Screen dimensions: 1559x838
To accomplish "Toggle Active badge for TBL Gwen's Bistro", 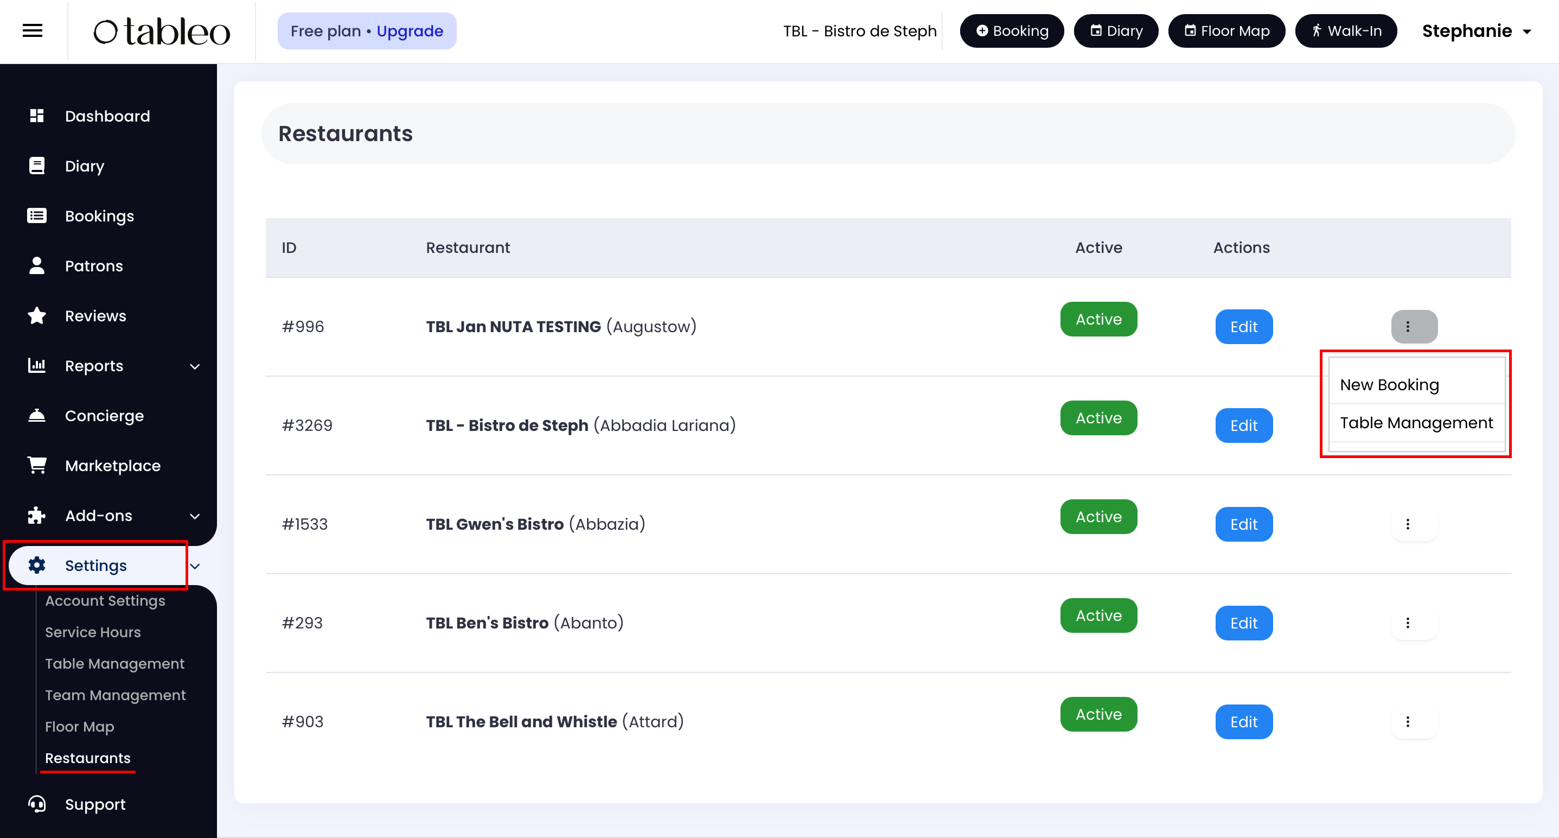I will pos(1098,517).
